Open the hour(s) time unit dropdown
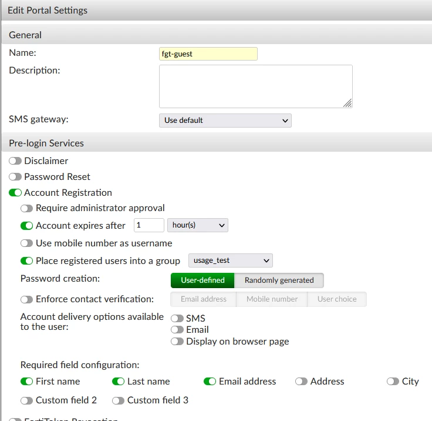 pyautogui.click(x=198, y=225)
